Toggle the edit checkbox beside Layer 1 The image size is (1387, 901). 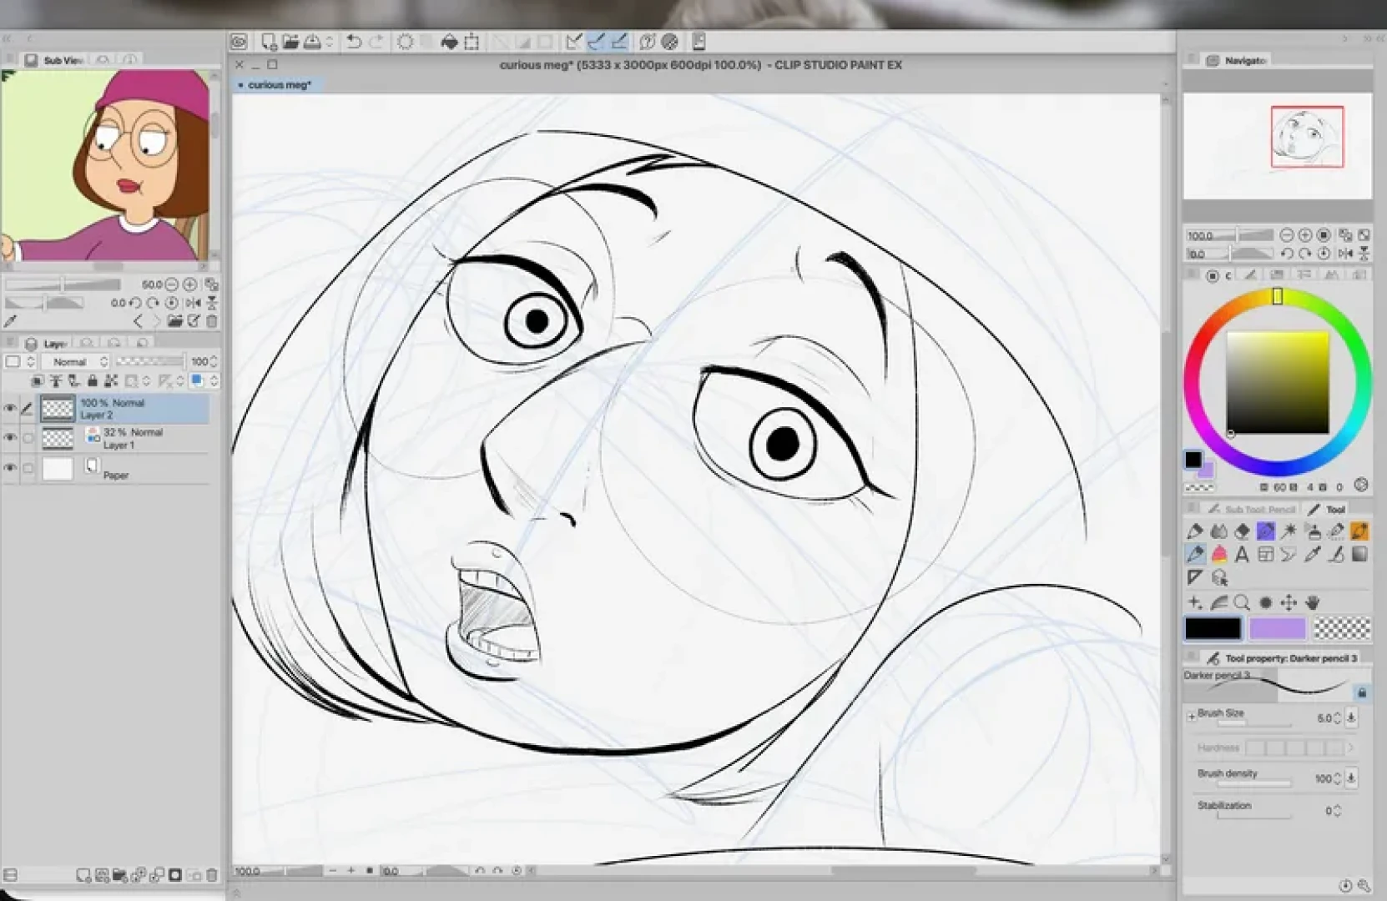[x=28, y=438]
